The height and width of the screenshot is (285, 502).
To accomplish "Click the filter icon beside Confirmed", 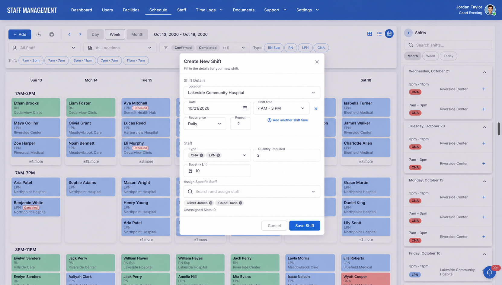I will point(166,48).
